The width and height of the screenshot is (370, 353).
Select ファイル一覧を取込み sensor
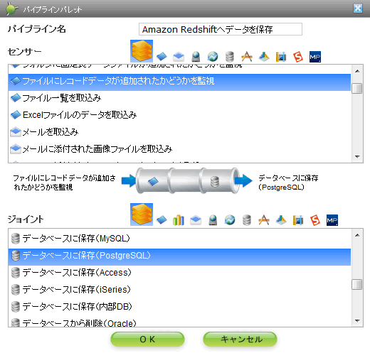pyautogui.click(x=179, y=98)
